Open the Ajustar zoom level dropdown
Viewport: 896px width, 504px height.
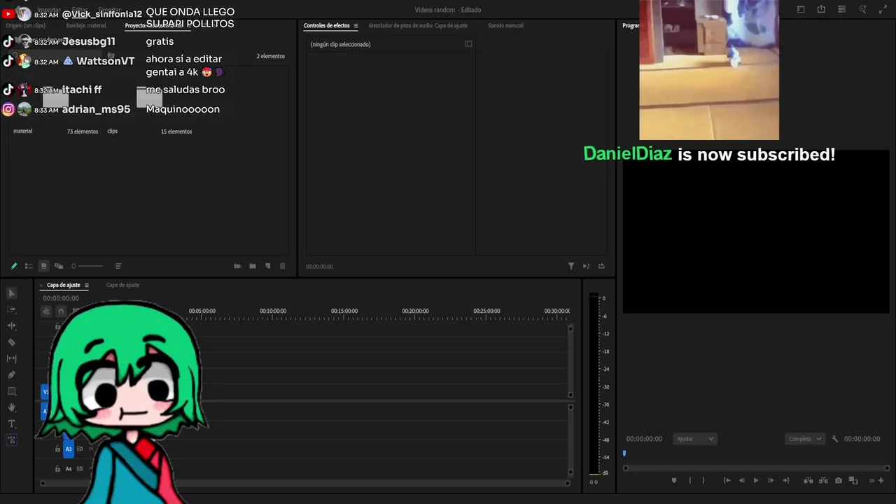(695, 439)
